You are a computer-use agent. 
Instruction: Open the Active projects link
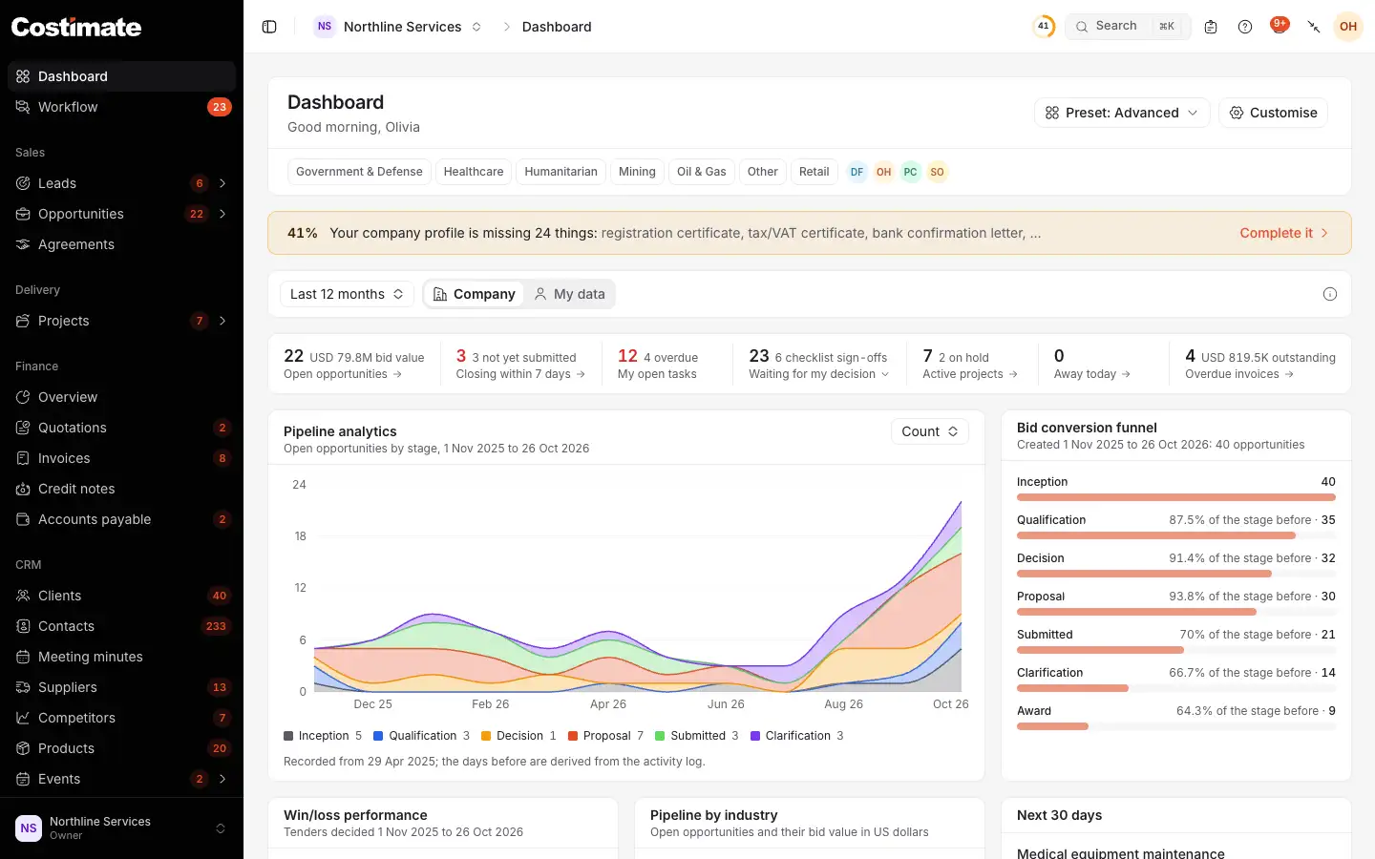point(970,374)
